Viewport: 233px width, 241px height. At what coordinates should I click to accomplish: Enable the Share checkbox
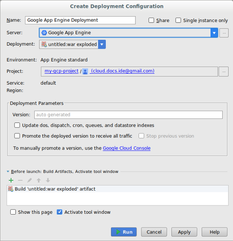[151, 20]
